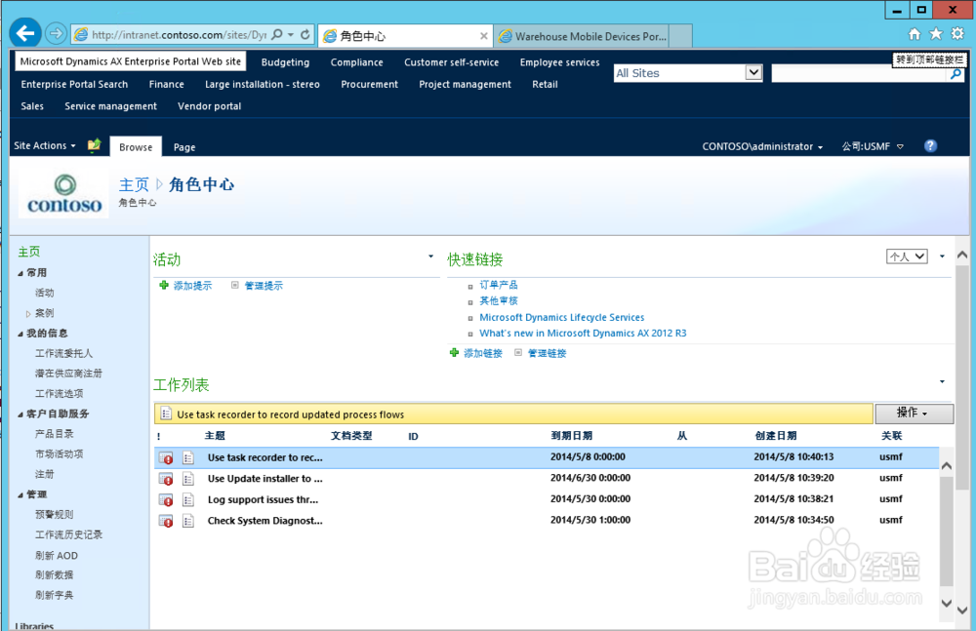The width and height of the screenshot is (976, 631).
Task: Open the 活动 web part menu arrow
Action: 430,256
